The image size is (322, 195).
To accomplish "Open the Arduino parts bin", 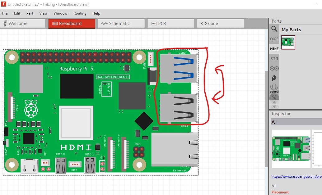I will (x=274, y=68).
